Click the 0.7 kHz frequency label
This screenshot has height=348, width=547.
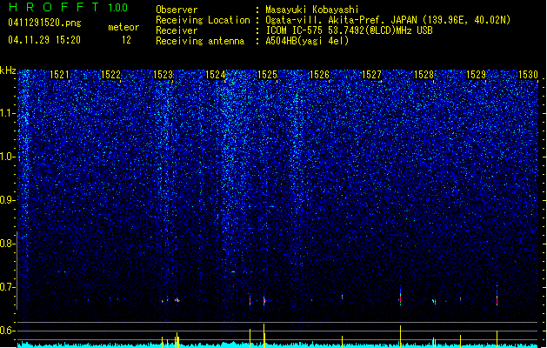8,287
